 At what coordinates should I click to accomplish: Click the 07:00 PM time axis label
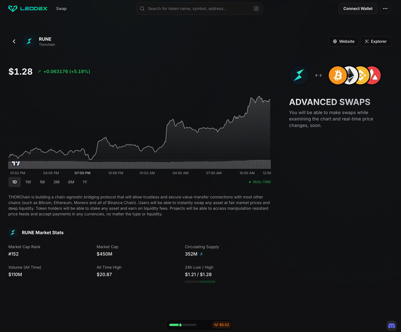[82, 173]
